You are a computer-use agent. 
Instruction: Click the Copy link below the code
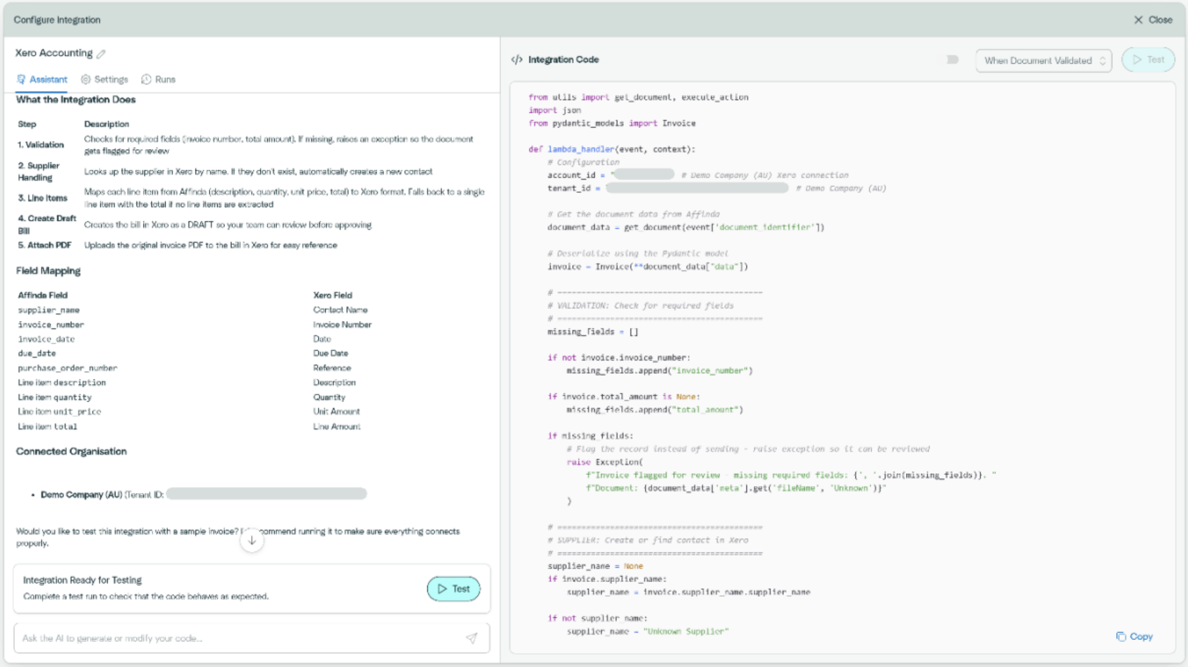[1141, 637]
